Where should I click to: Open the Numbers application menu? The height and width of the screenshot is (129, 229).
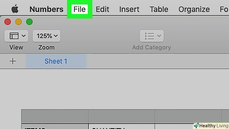(46, 9)
